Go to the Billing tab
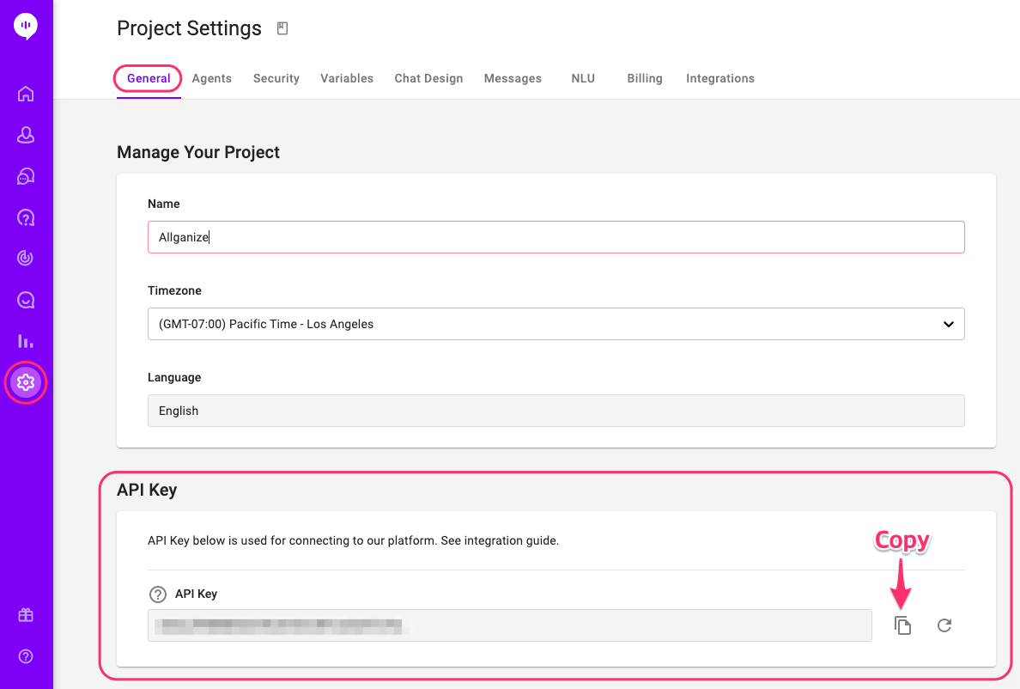This screenshot has width=1020, height=689. coord(645,79)
